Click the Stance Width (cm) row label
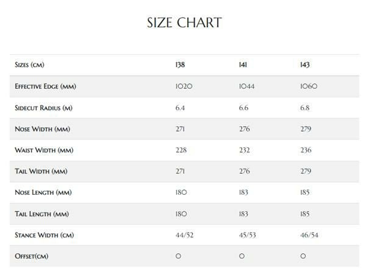 pos(43,235)
